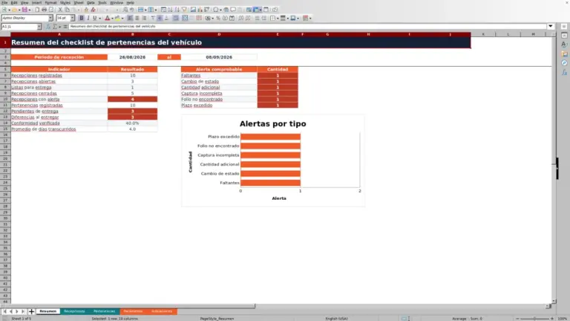Image resolution: width=570 pixels, height=321 pixels.
Task: Click the Cut scissors icon
Action: click(60, 10)
